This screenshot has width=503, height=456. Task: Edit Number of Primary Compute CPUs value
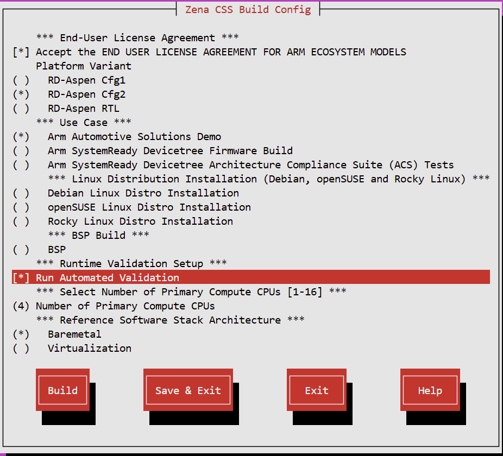(x=114, y=306)
